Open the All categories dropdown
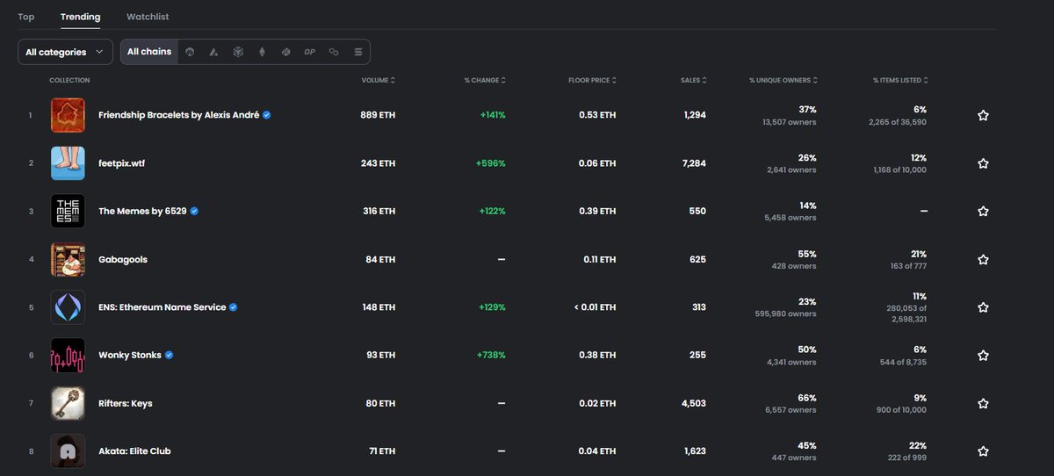The width and height of the screenshot is (1054, 476). [x=65, y=52]
